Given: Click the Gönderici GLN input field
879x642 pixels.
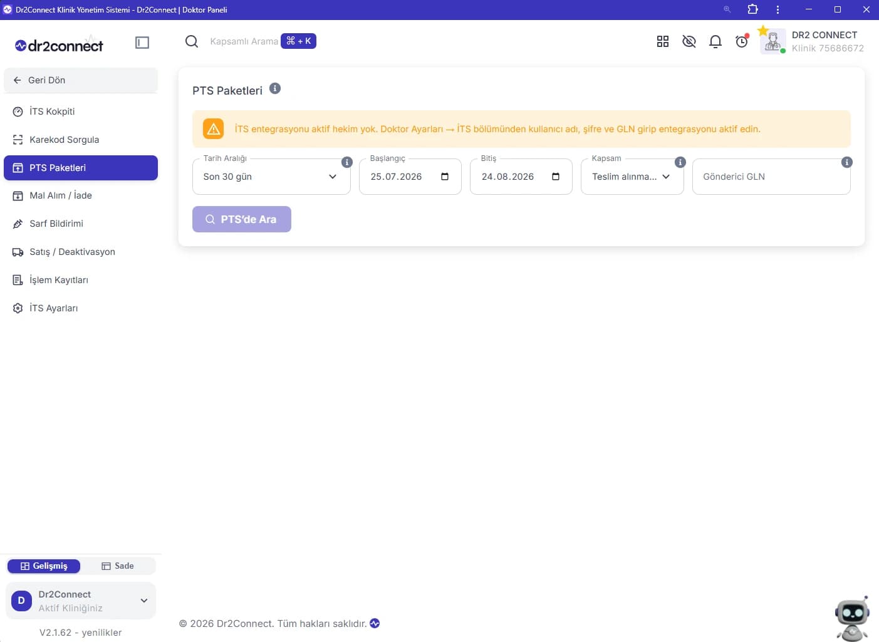Looking at the screenshot, I should 771,177.
